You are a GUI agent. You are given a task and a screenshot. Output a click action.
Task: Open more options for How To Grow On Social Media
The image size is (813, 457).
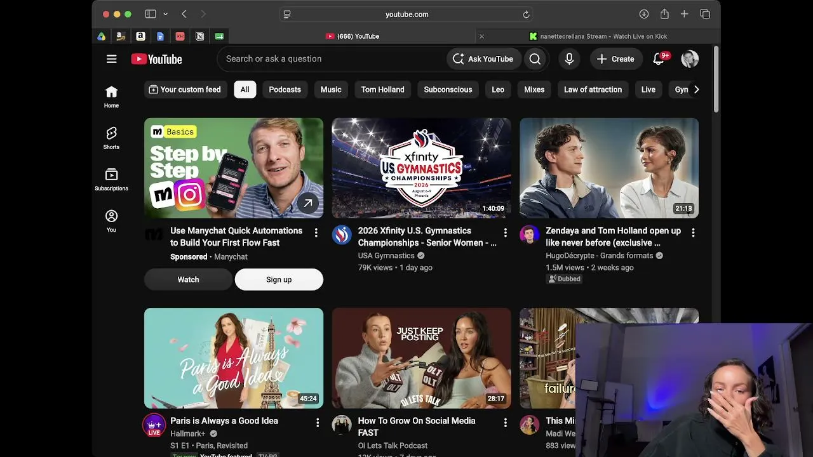(x=505, y=423)
